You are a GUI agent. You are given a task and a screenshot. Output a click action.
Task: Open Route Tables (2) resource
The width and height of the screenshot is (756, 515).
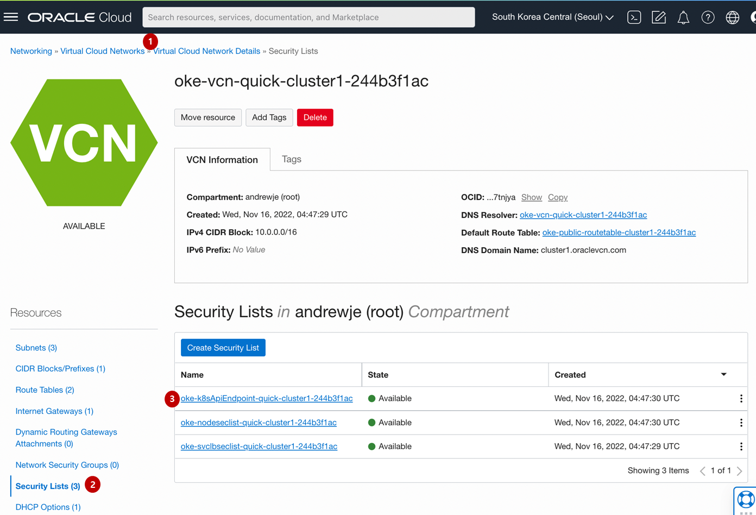pos(45,390)
